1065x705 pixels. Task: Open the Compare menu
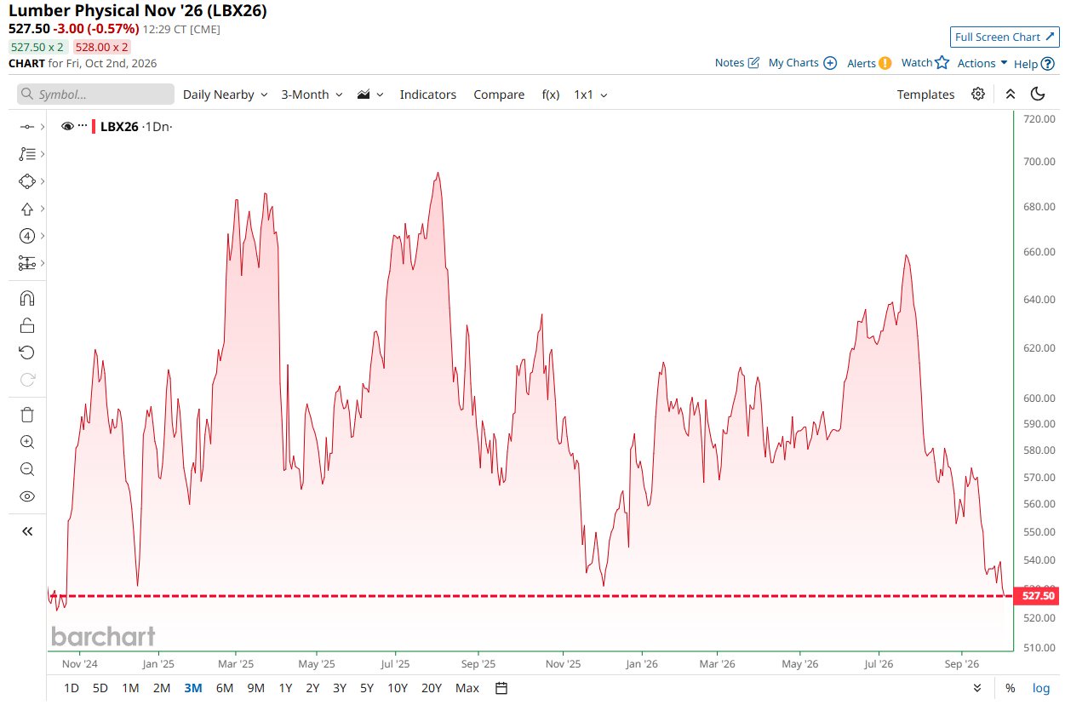[499, 95]
